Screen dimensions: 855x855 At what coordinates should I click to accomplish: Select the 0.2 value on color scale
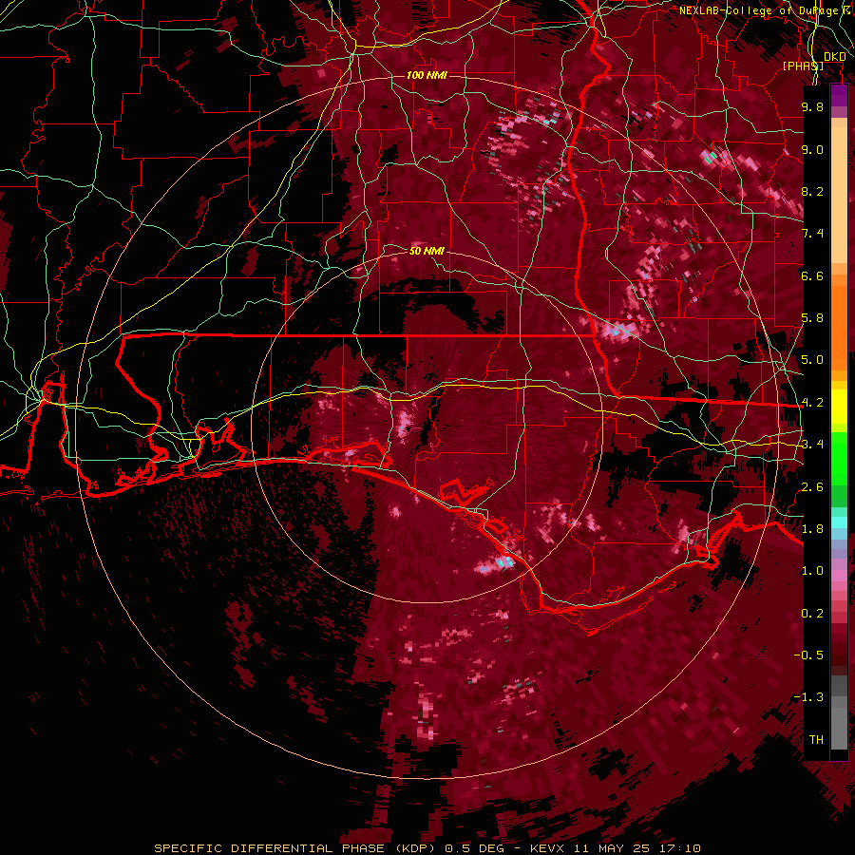click(x=812, y=614)
